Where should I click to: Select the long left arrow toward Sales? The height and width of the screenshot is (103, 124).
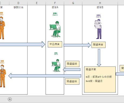pos(45,76)
